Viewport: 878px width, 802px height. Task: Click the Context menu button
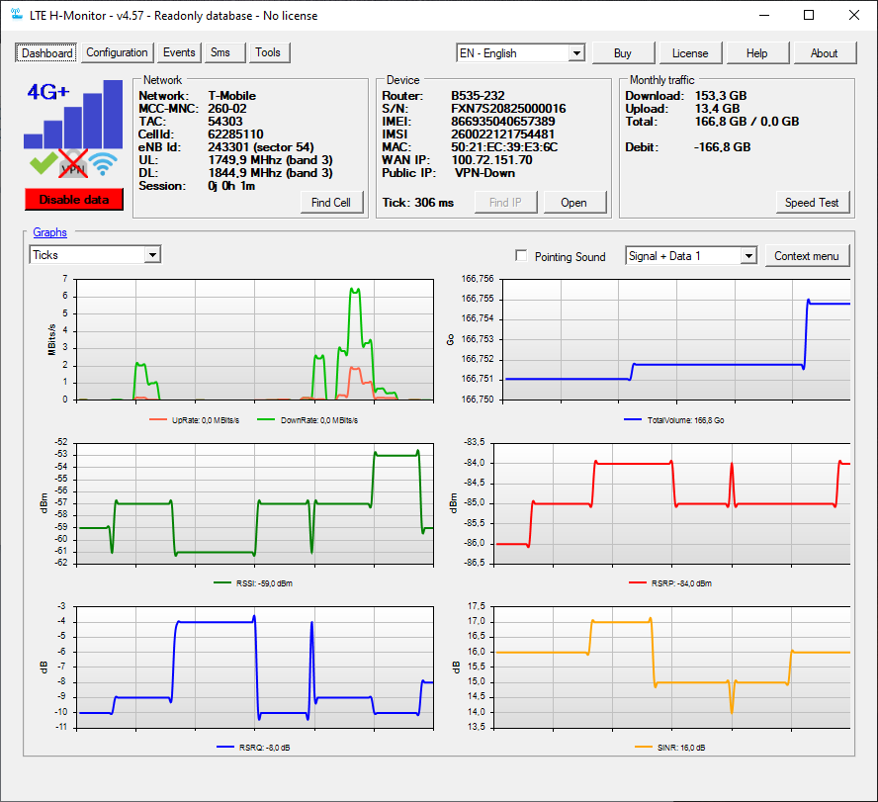pyautogui.click(x=807, y=256)
